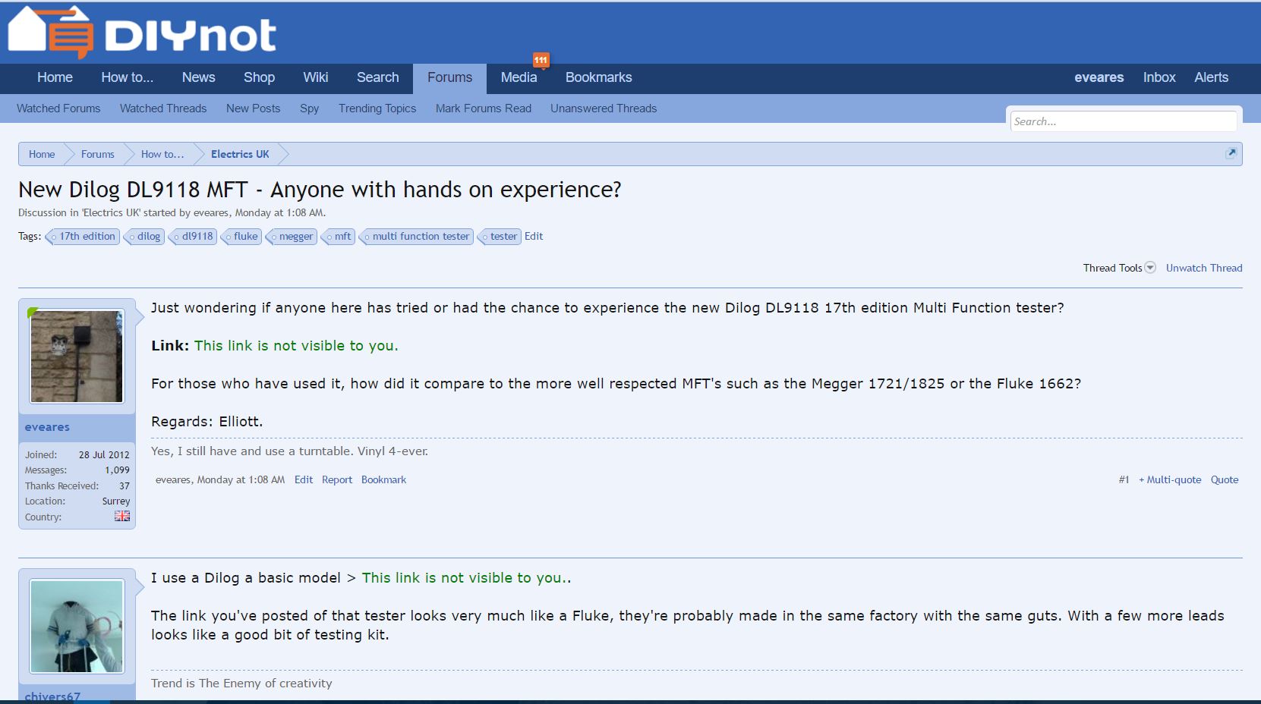Select the 'megger' tag
Image resolution: width=1261 pixels, height=704 pixels.
point(295,237)
